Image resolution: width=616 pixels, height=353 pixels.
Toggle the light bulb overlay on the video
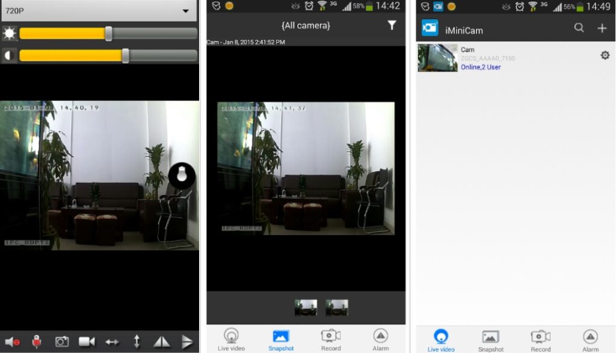click(x=181, y=175)
